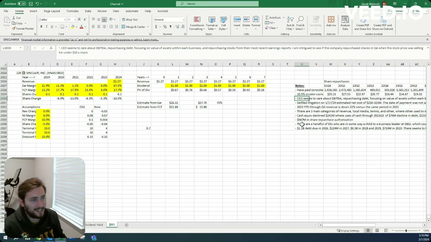Click the Learn more disclaimer link
Screen dimensions: 431x242
click(151, 40)
